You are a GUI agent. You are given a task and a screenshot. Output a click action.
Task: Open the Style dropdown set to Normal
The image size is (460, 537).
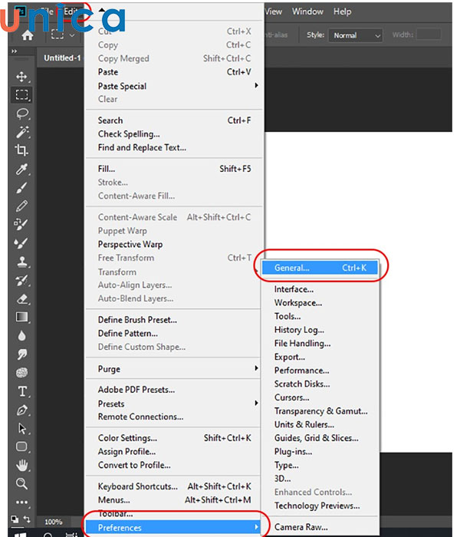pyautogui.click(x=355, y=35)
